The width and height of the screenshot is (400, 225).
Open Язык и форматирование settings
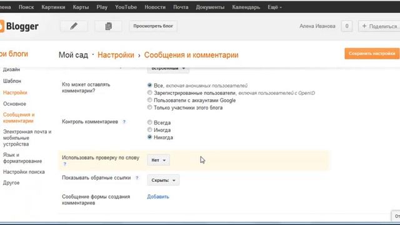(22, 158)
